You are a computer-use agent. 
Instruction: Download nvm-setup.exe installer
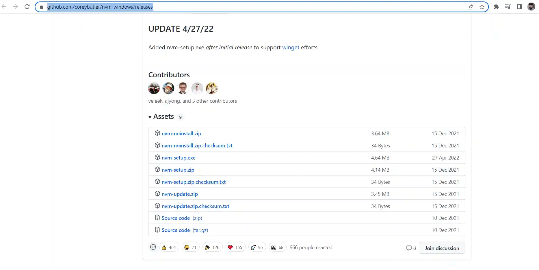(x=179, y=158)
